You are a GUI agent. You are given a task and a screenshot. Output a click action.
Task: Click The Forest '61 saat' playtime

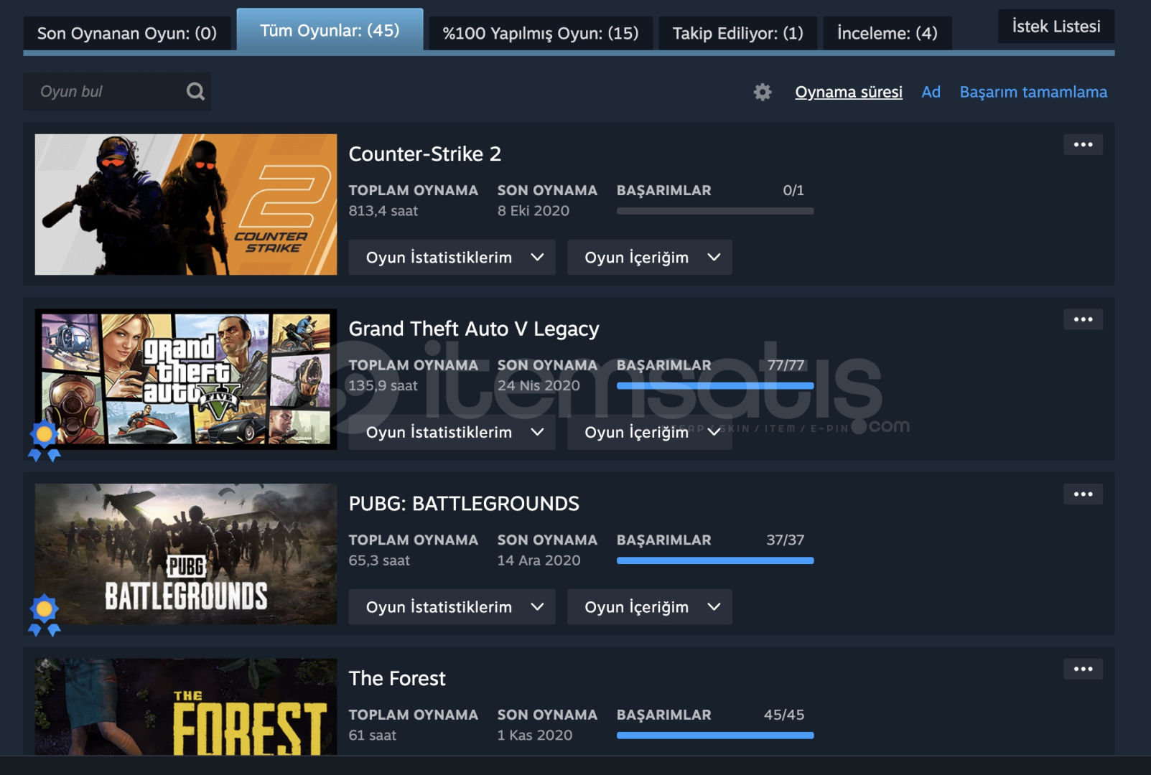373,736
